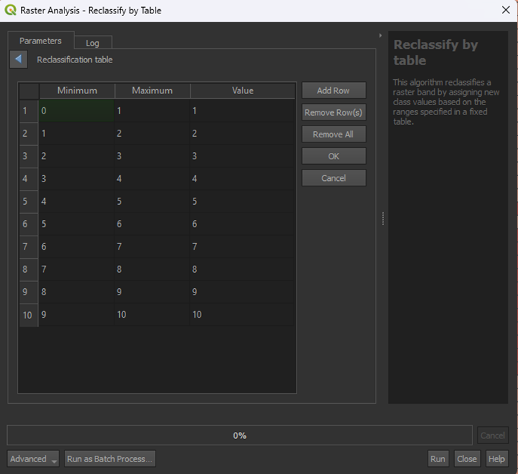Cancel the reclassification table edit
The width and height of the screenshot is (518, 474).
[334, 178]
